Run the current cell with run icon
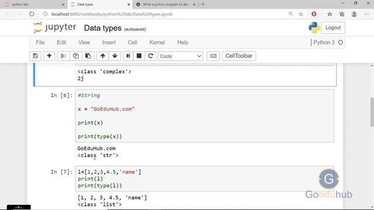 [128, 56]
